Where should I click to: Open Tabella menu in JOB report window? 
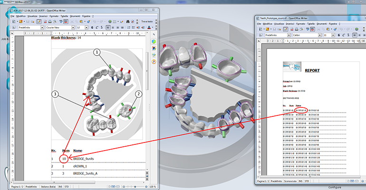(x=64, y=16)
